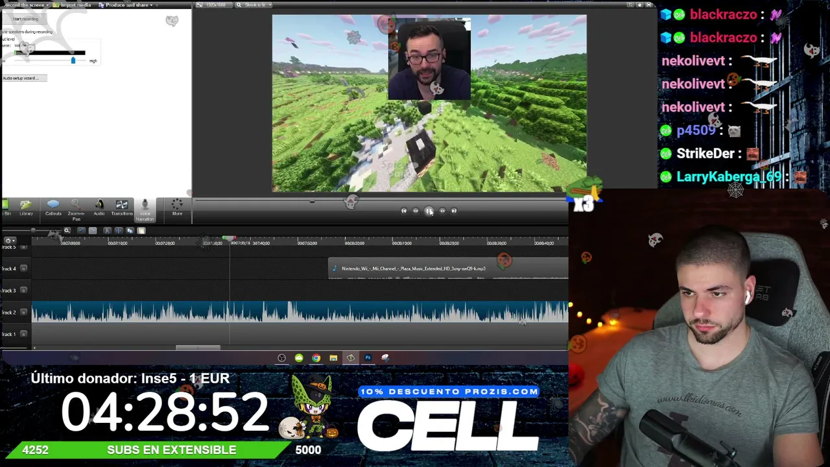Click the Start recording button
The image size is (830, 467).
tap(25, 19)
